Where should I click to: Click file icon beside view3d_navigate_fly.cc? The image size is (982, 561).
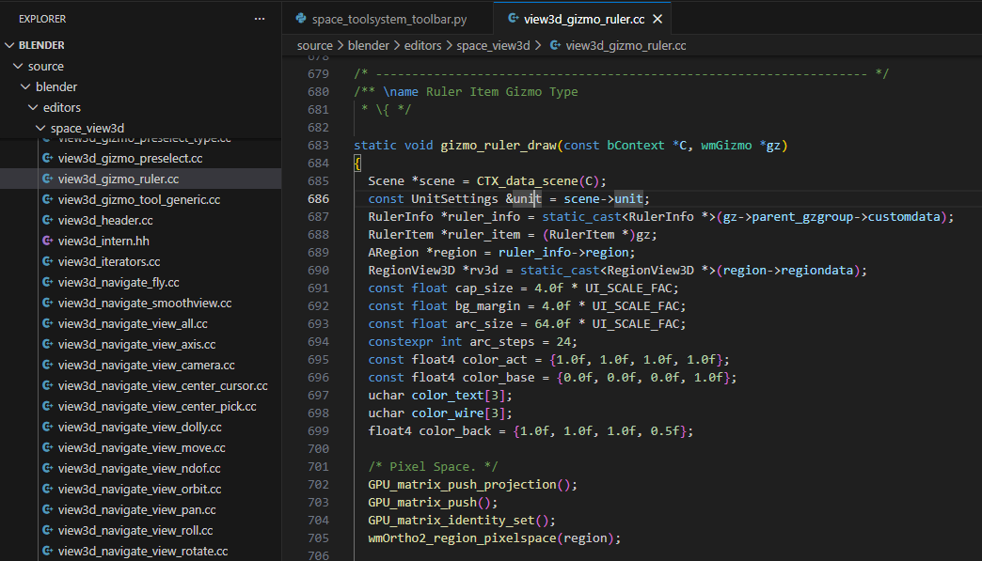pyautogui.click(x=48, y=282)
